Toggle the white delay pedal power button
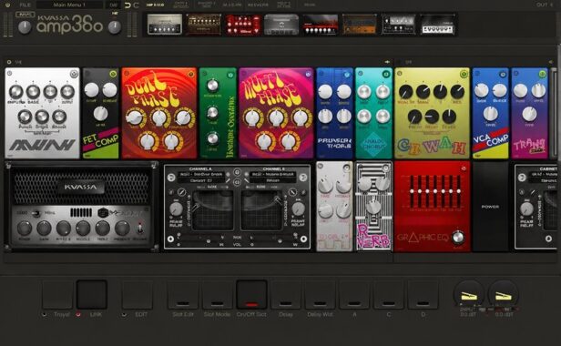 (346, 167)
